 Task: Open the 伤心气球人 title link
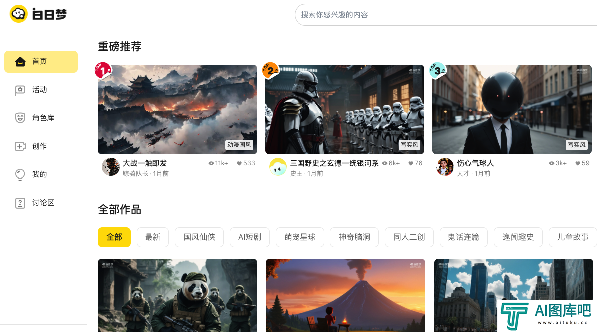[x=475, y=163]
